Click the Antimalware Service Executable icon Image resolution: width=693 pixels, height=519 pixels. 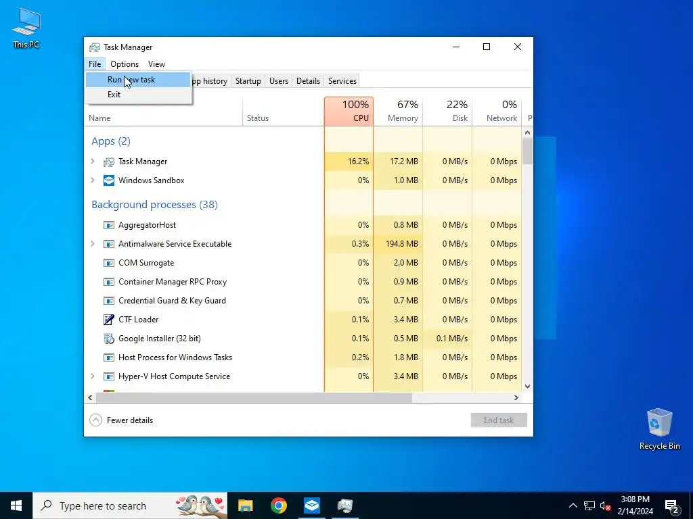click(109, 244)
